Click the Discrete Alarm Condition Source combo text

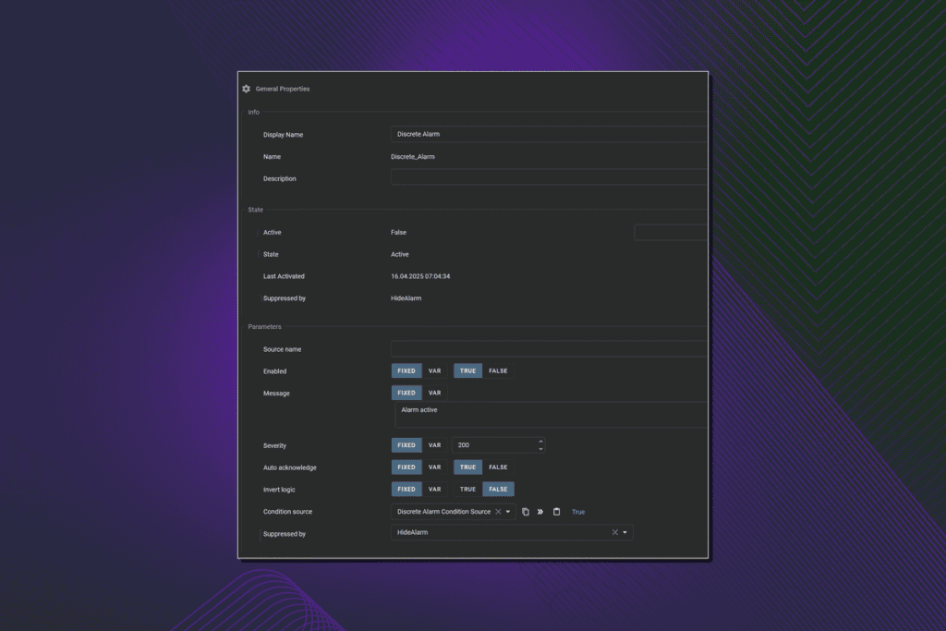point(443,512)
